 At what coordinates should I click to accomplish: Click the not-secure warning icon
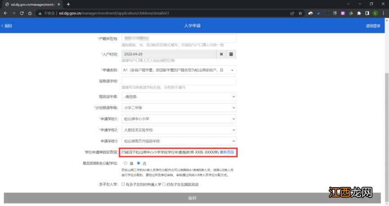pos(40,13)
